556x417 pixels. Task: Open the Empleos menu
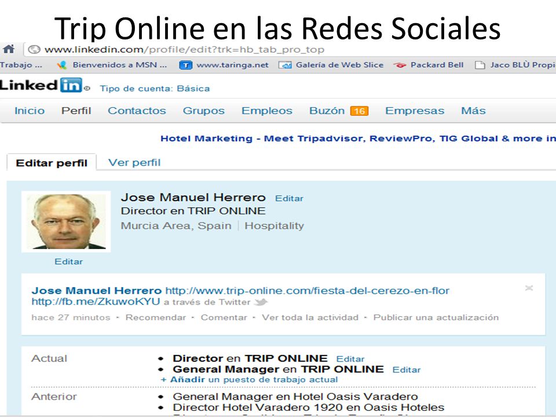pyautogui.click(x=267, y=111)
